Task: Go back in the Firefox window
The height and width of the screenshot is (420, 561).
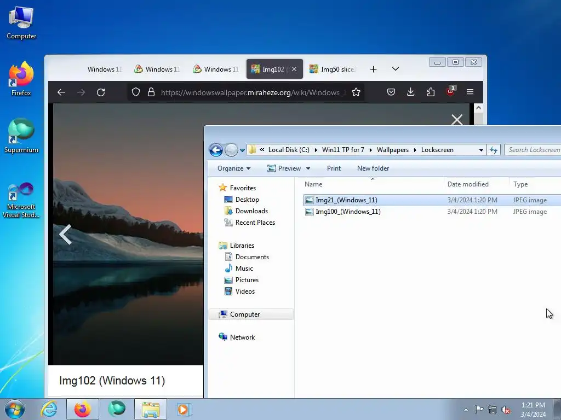Action: (61, 92)
